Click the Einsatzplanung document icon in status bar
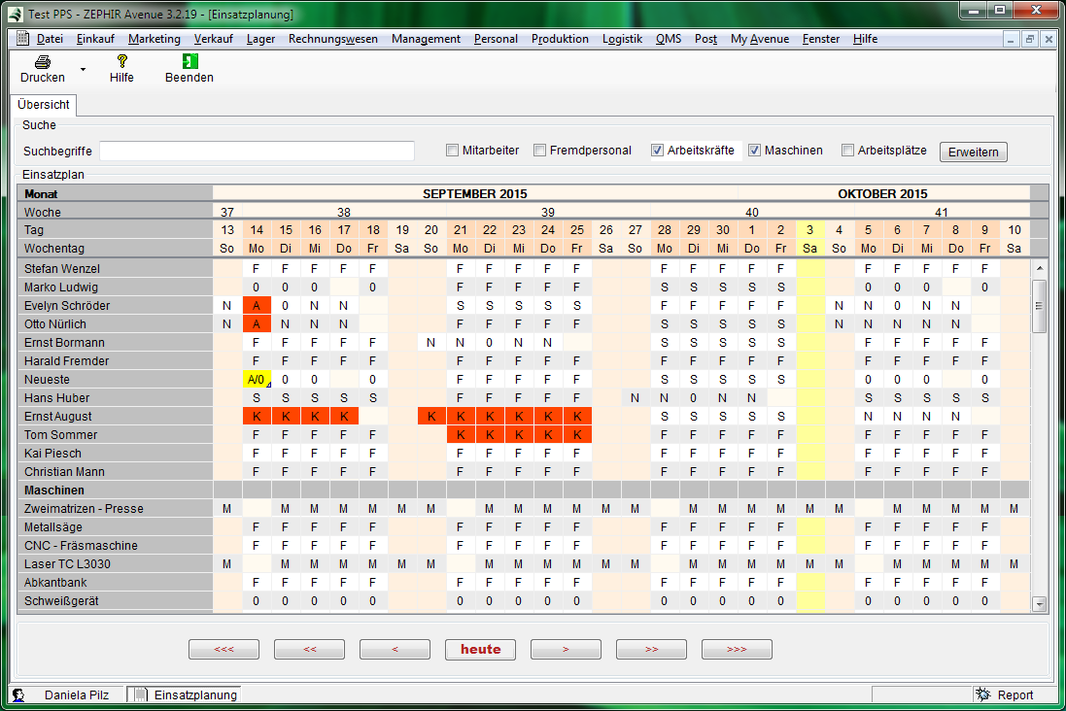Viewport: 1066px width, 711px height. tap(141, 694)
